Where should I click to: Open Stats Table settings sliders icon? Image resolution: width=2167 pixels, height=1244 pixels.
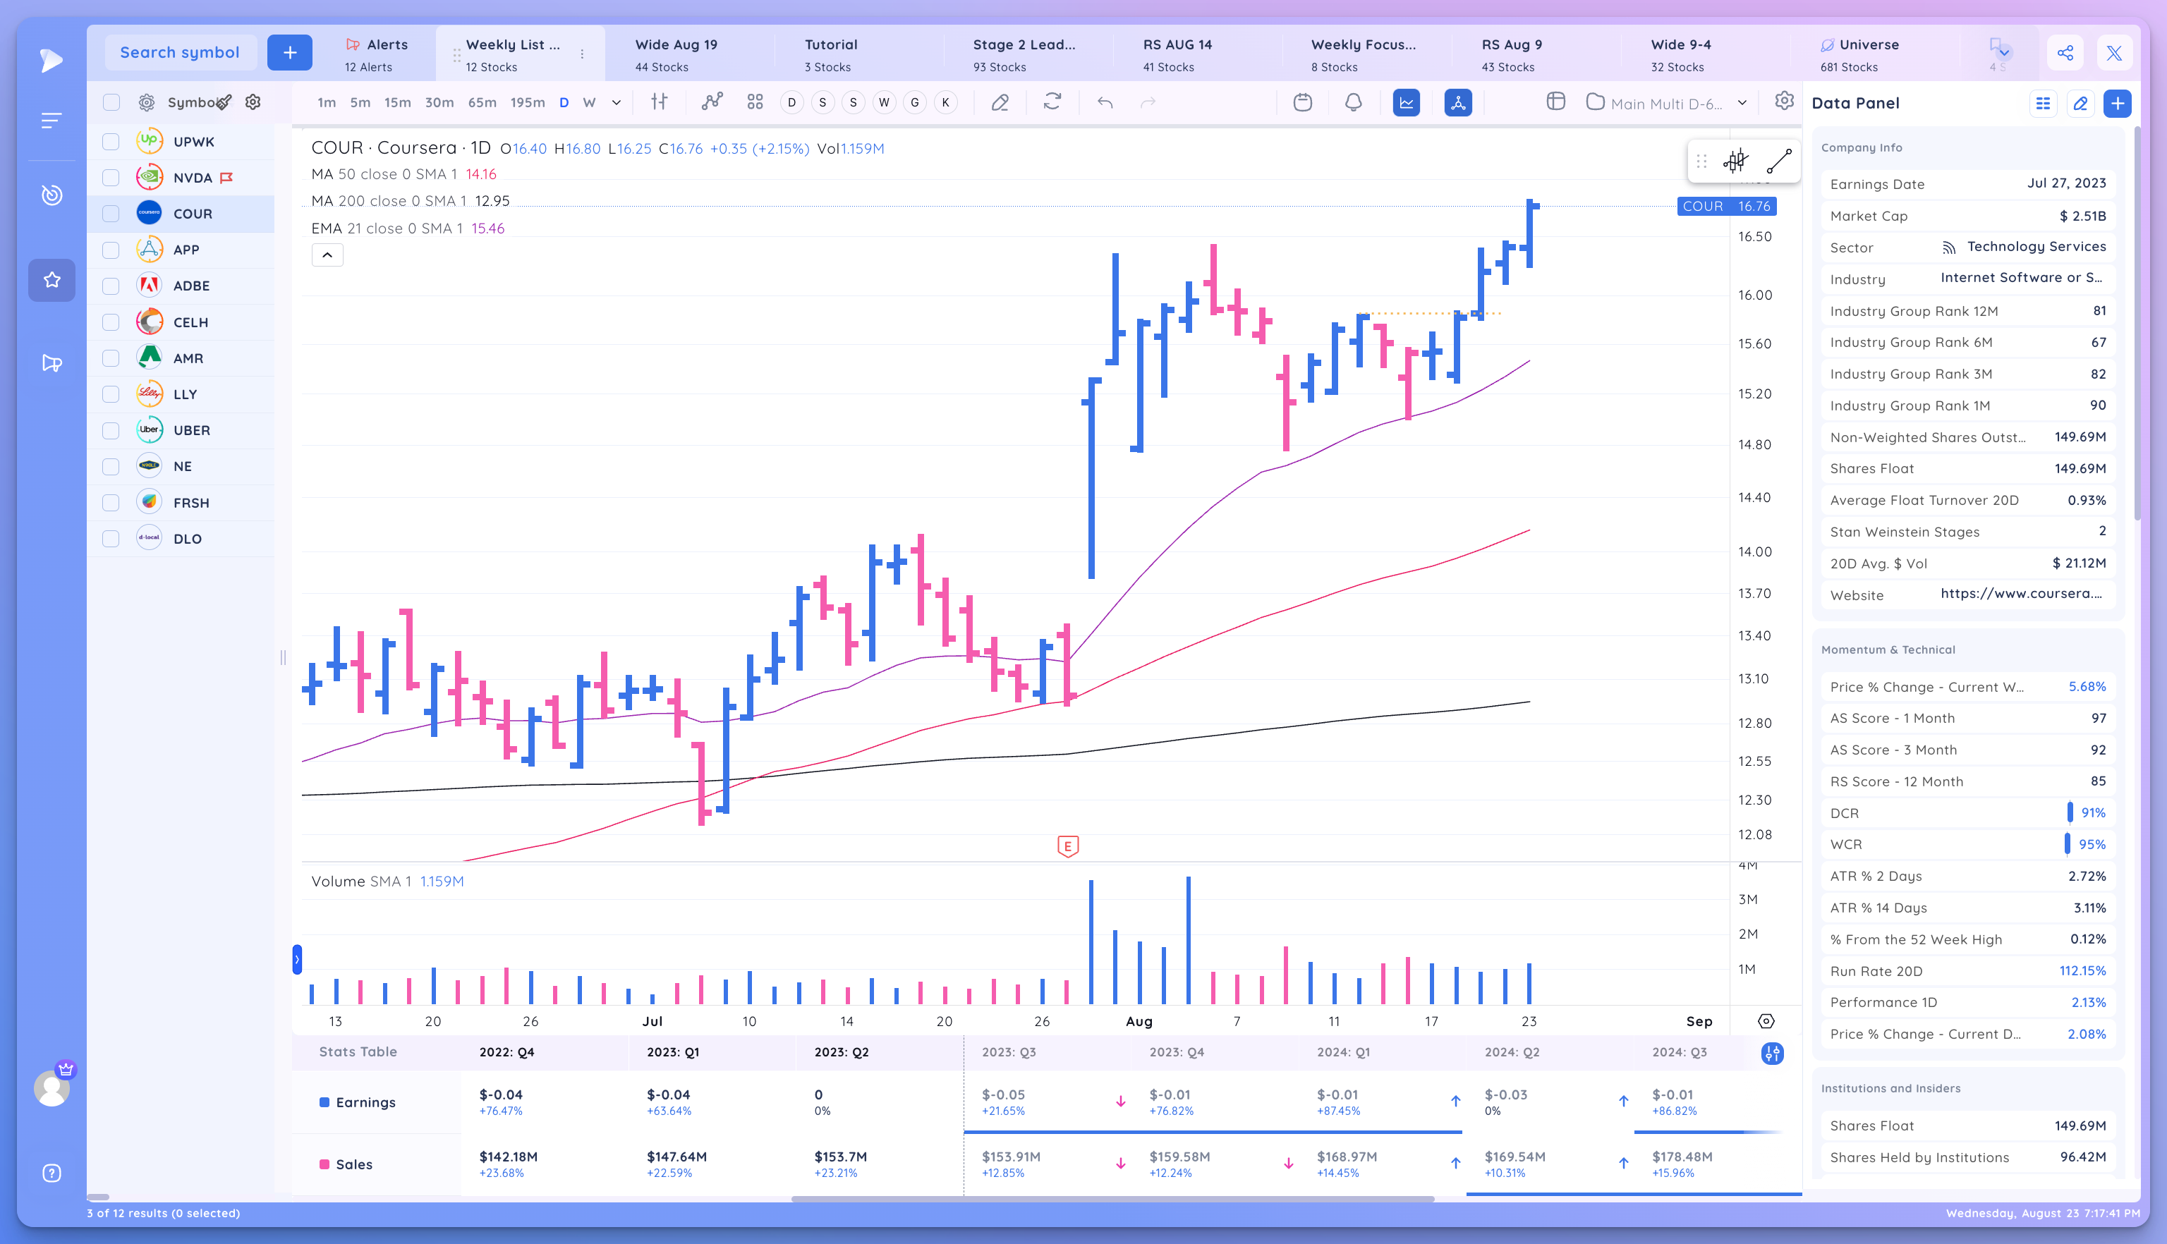(1772, 1054)
